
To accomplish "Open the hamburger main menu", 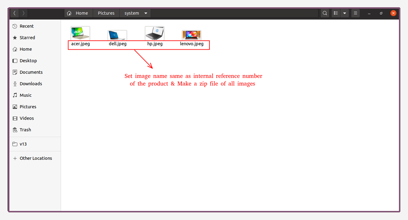I will (x=355, y=13).
